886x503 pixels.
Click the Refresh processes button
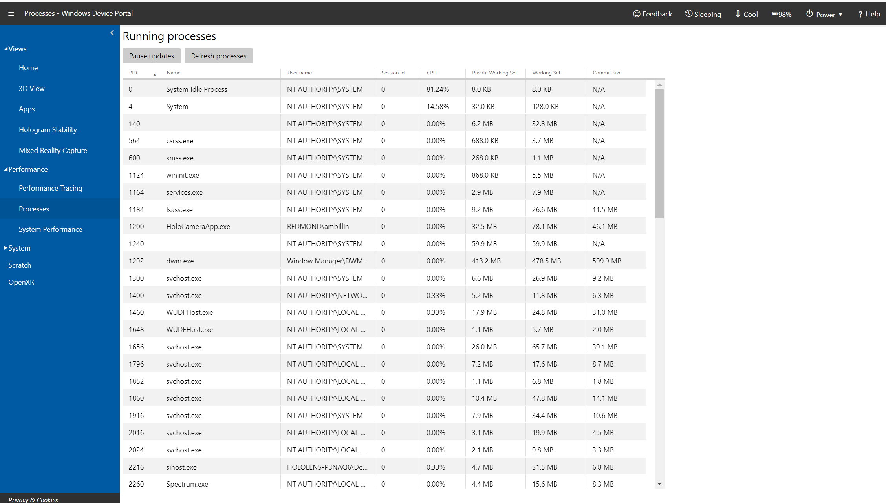(x=219, y=56)
